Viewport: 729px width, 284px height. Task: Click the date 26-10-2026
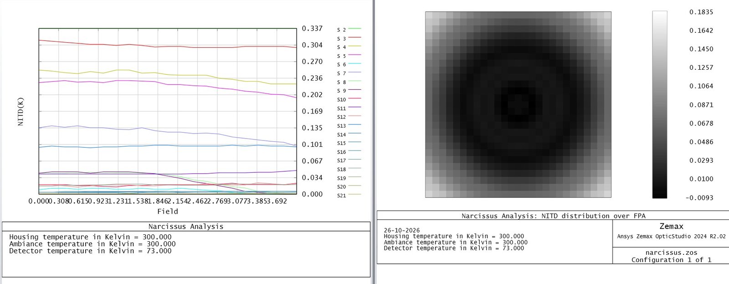[x=401, y=231]
